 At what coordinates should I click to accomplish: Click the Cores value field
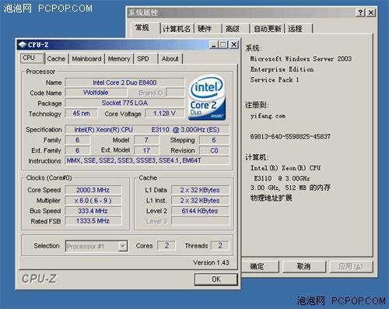click(x=166, y=246)
